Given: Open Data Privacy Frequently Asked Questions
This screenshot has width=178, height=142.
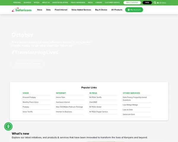Looking at the screenshot, I should coord(135,99).
